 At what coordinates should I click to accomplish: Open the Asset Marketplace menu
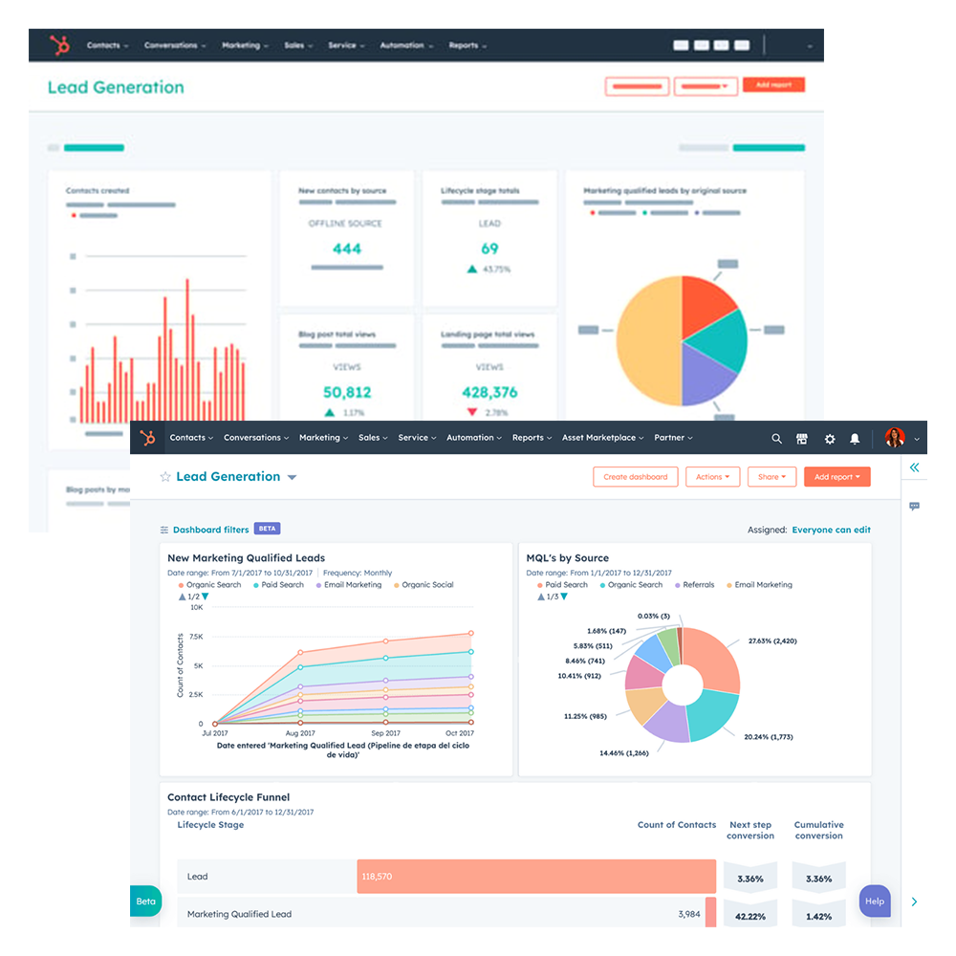(x=602, y=438)
